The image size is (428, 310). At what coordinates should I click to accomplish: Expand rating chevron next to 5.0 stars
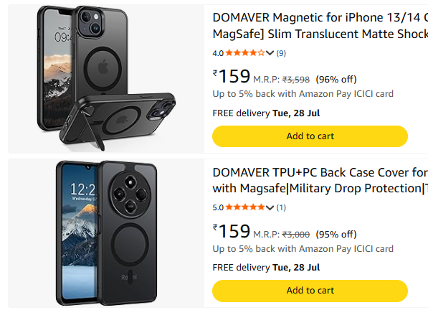tap(270, 207)
